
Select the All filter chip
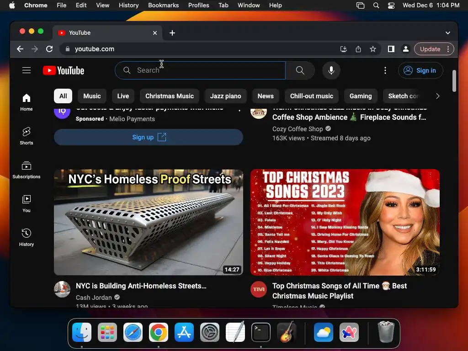tap(63, 96)
